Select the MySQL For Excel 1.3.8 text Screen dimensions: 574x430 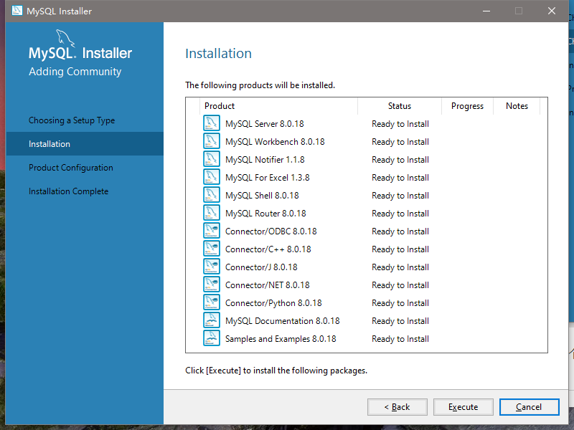pos(268,178)
